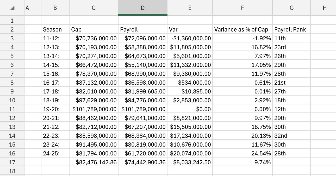Select row 17 header
336x176 pixels.
12,162
